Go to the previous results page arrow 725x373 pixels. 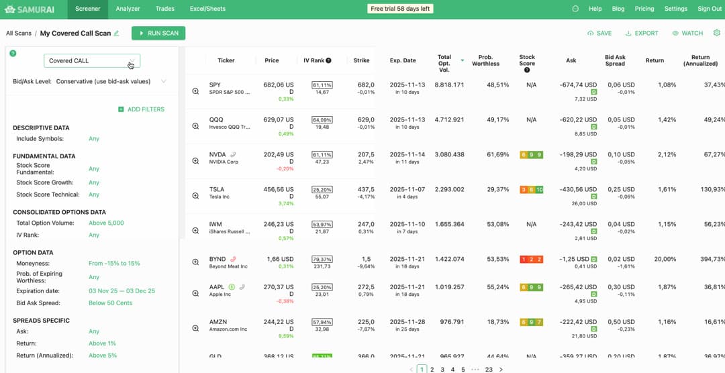[x=411, y=369]
